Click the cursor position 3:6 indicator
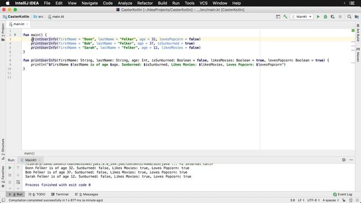 [292, 200]
